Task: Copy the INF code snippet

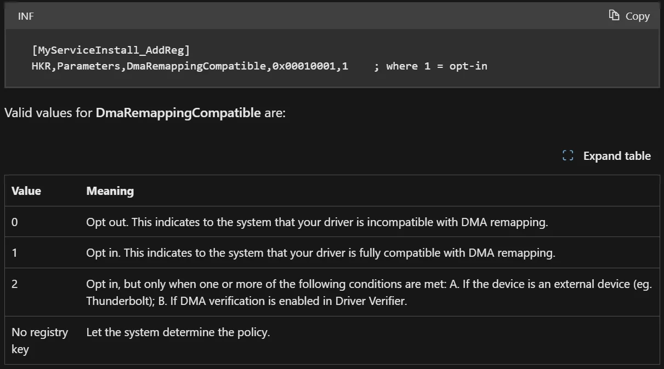Action: pyautogui.click(x=629, y=16)
